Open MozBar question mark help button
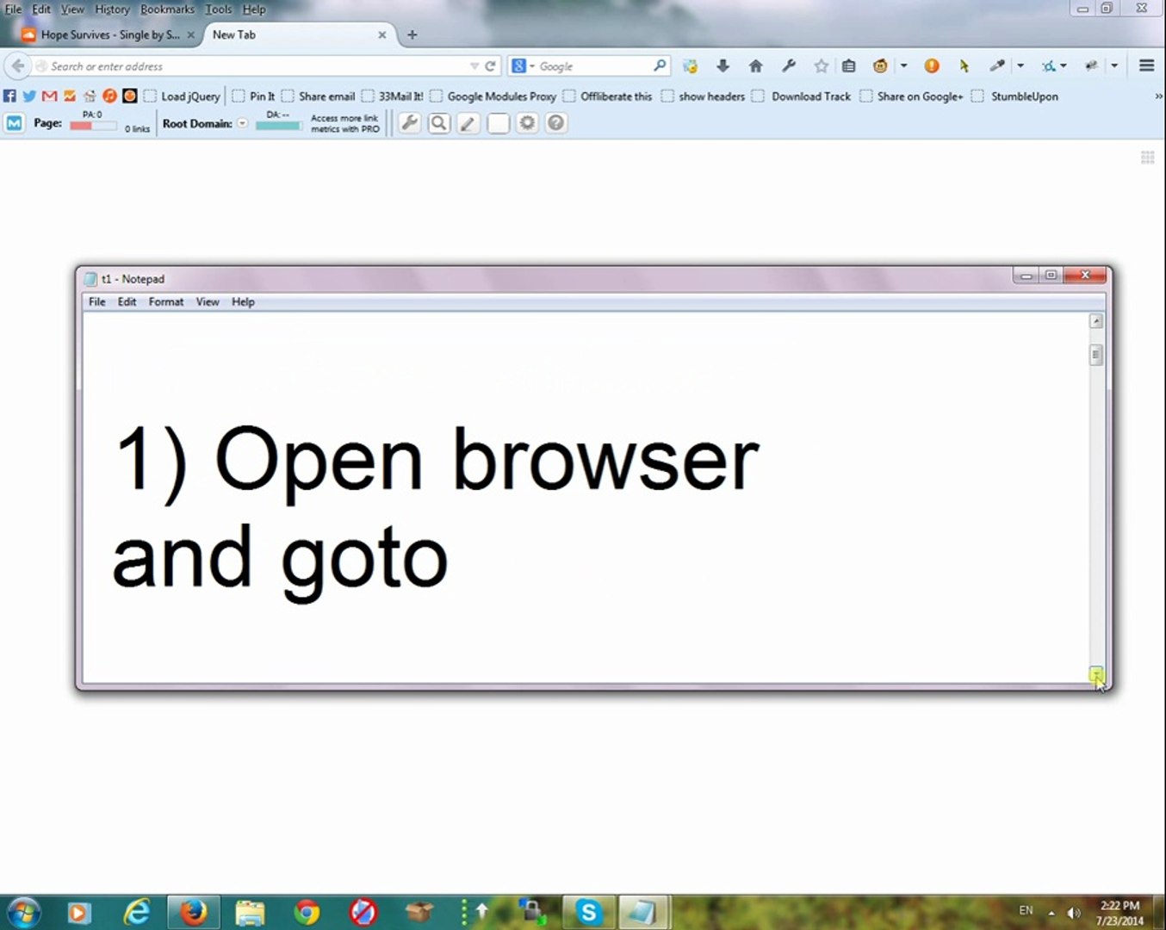 point(556,123)
